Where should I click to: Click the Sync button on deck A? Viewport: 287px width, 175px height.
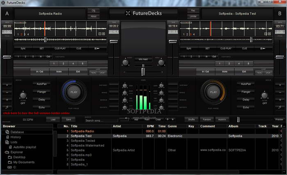click(23, 48)
